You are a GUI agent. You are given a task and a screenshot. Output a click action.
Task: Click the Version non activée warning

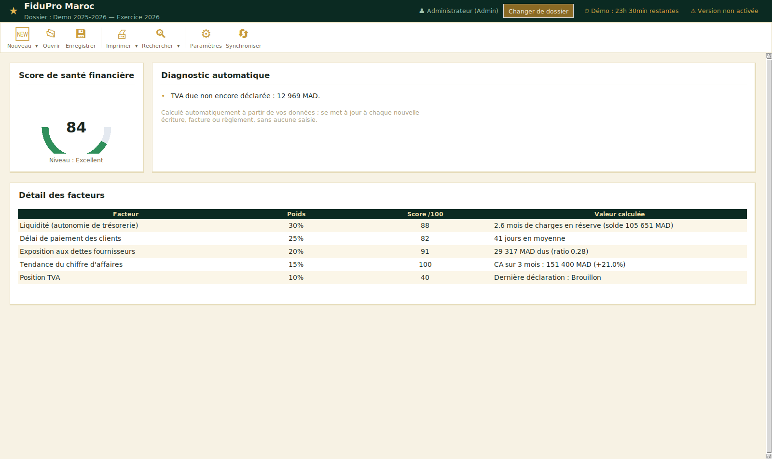[x=724, y=11]
